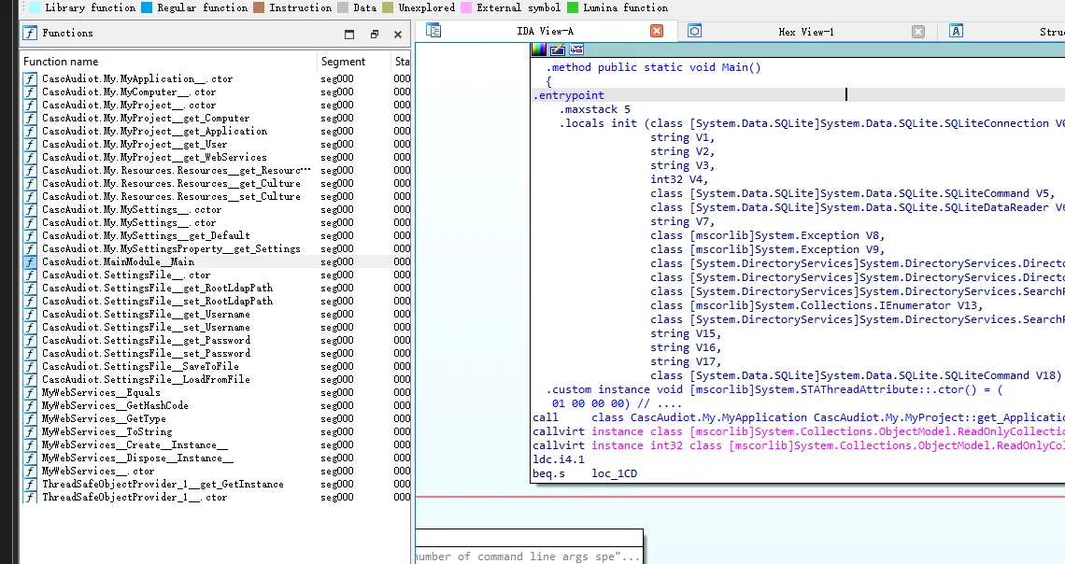The image size is (1065, 564).
Task: Switch to the IDA View-A tab
Action: click(545, 31)
